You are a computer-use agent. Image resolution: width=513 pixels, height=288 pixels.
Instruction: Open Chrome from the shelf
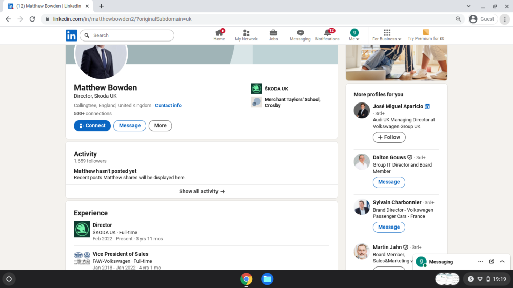tap(246, 279)
